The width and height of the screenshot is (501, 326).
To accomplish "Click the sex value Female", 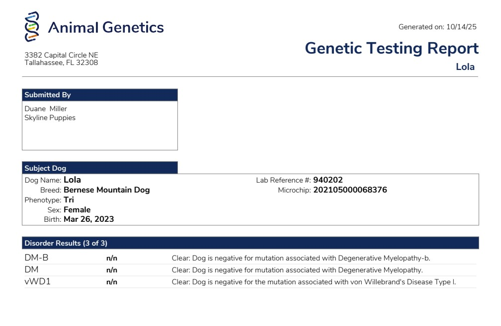I will [77, 210].
